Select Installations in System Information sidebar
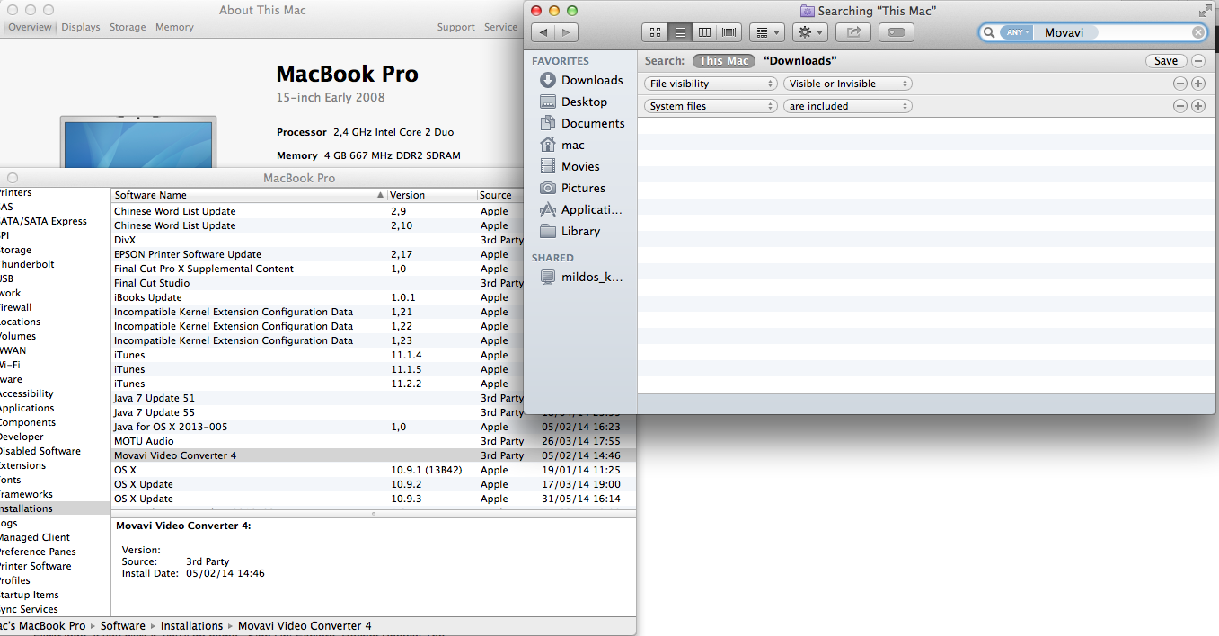This screenshot has width=1219, height=636. pyautogui.click(x=54, y=508)
